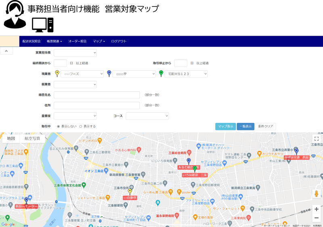Go to 配送状況照会 in navbar
Image resolution: width=323 pixels, height=227 pixels.
coord(31,41)
